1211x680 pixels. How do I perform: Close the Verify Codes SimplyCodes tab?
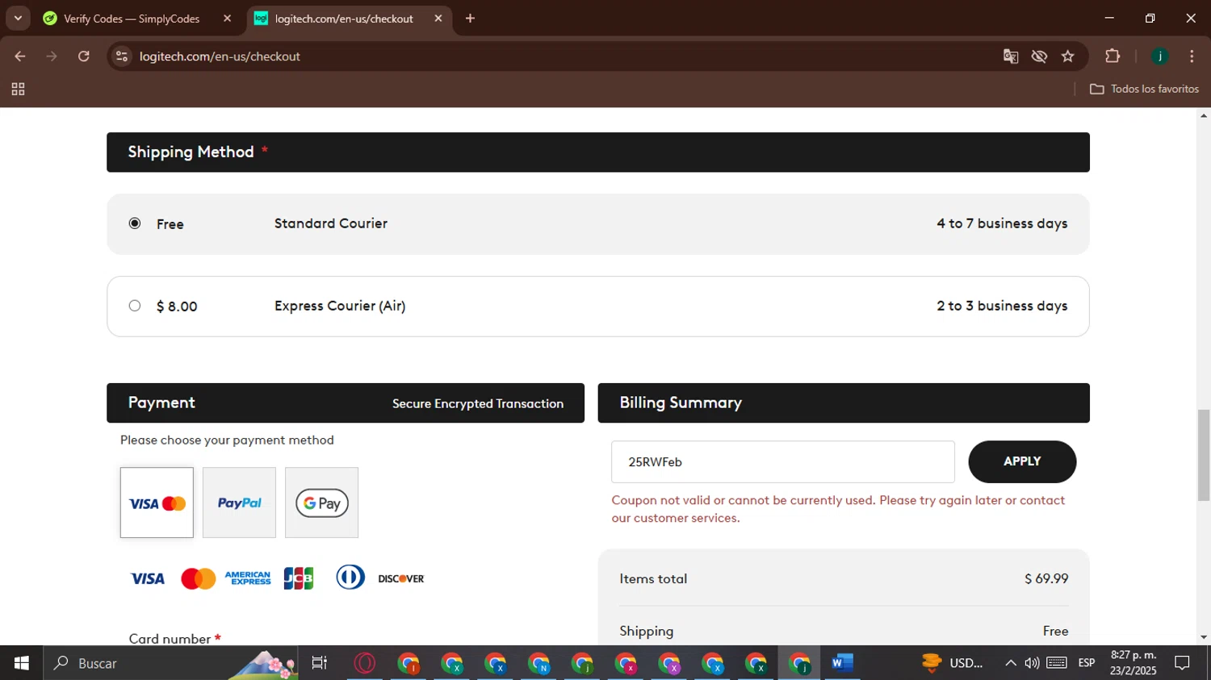coord(227,19)
